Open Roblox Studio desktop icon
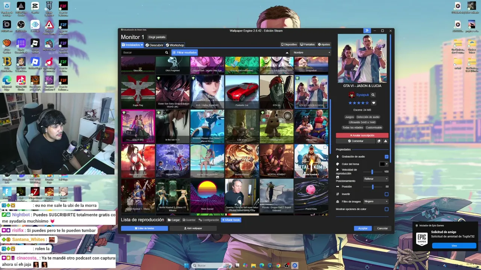Image resolution: width=481 pixels, height=270 pixels. pyautogui.click(x=35, y=46)
